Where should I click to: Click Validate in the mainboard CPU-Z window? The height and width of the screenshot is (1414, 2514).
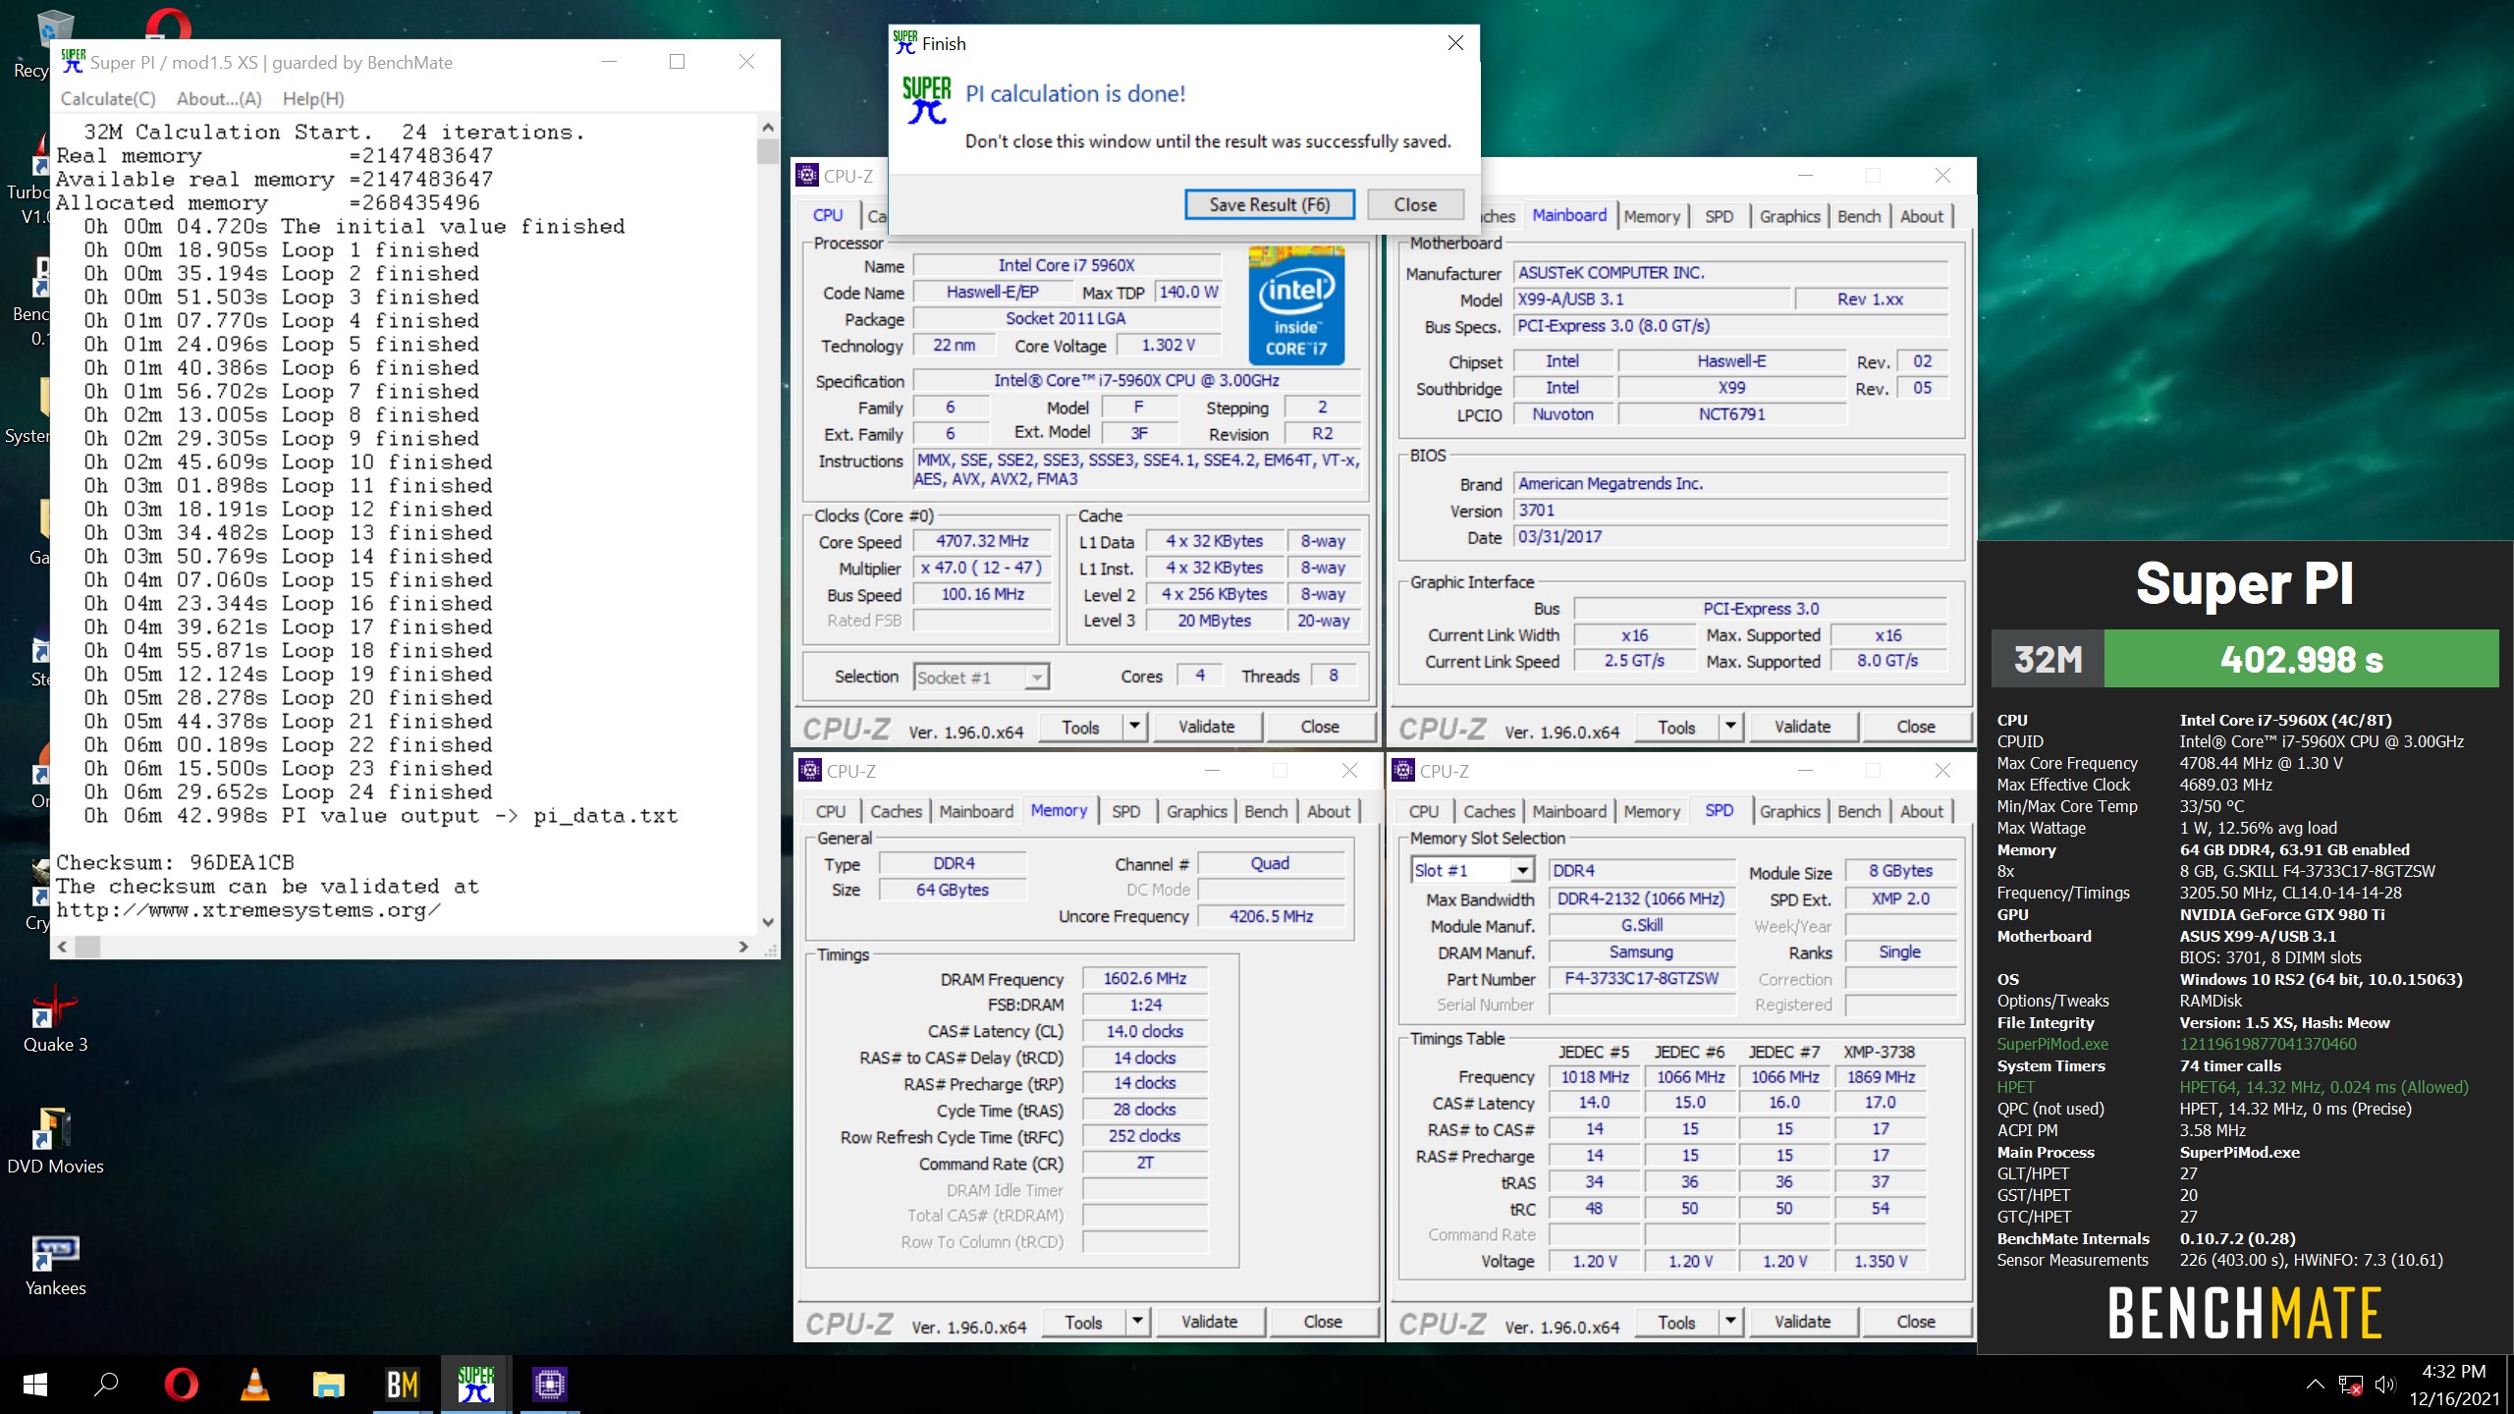click(1802, 727)
